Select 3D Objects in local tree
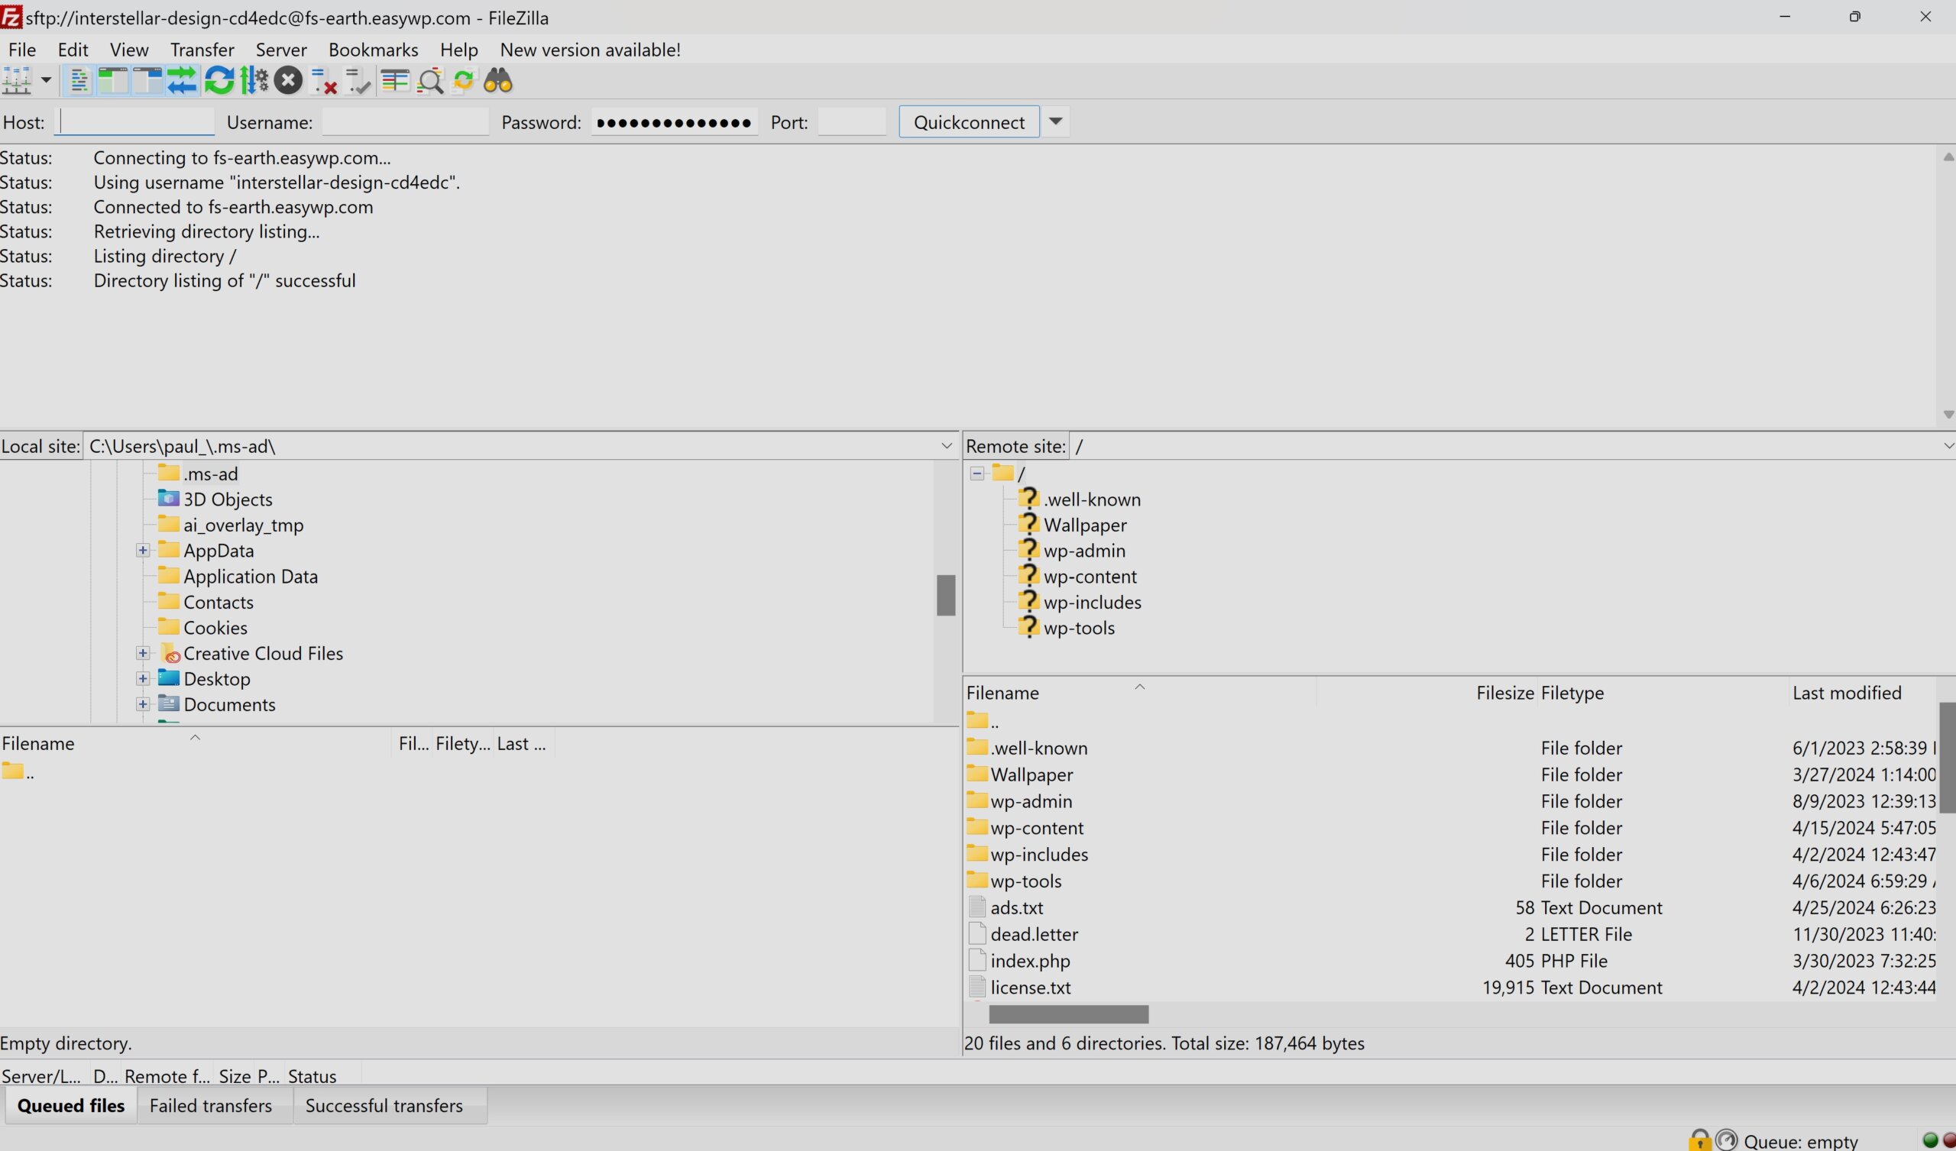 (x=215, y=499)
